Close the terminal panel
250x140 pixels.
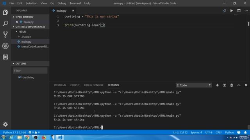246,85
